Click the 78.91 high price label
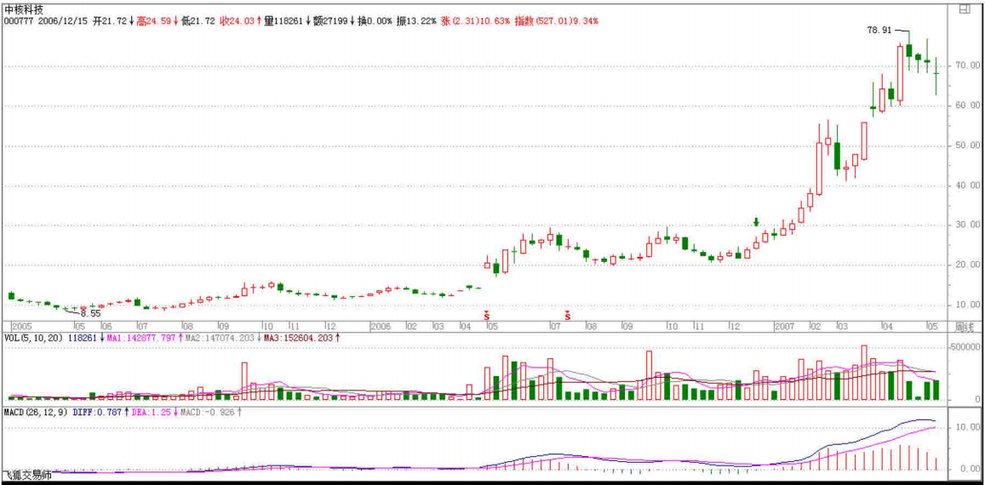The height and width of the screenshot is (485, 985). tap(879, 30)
